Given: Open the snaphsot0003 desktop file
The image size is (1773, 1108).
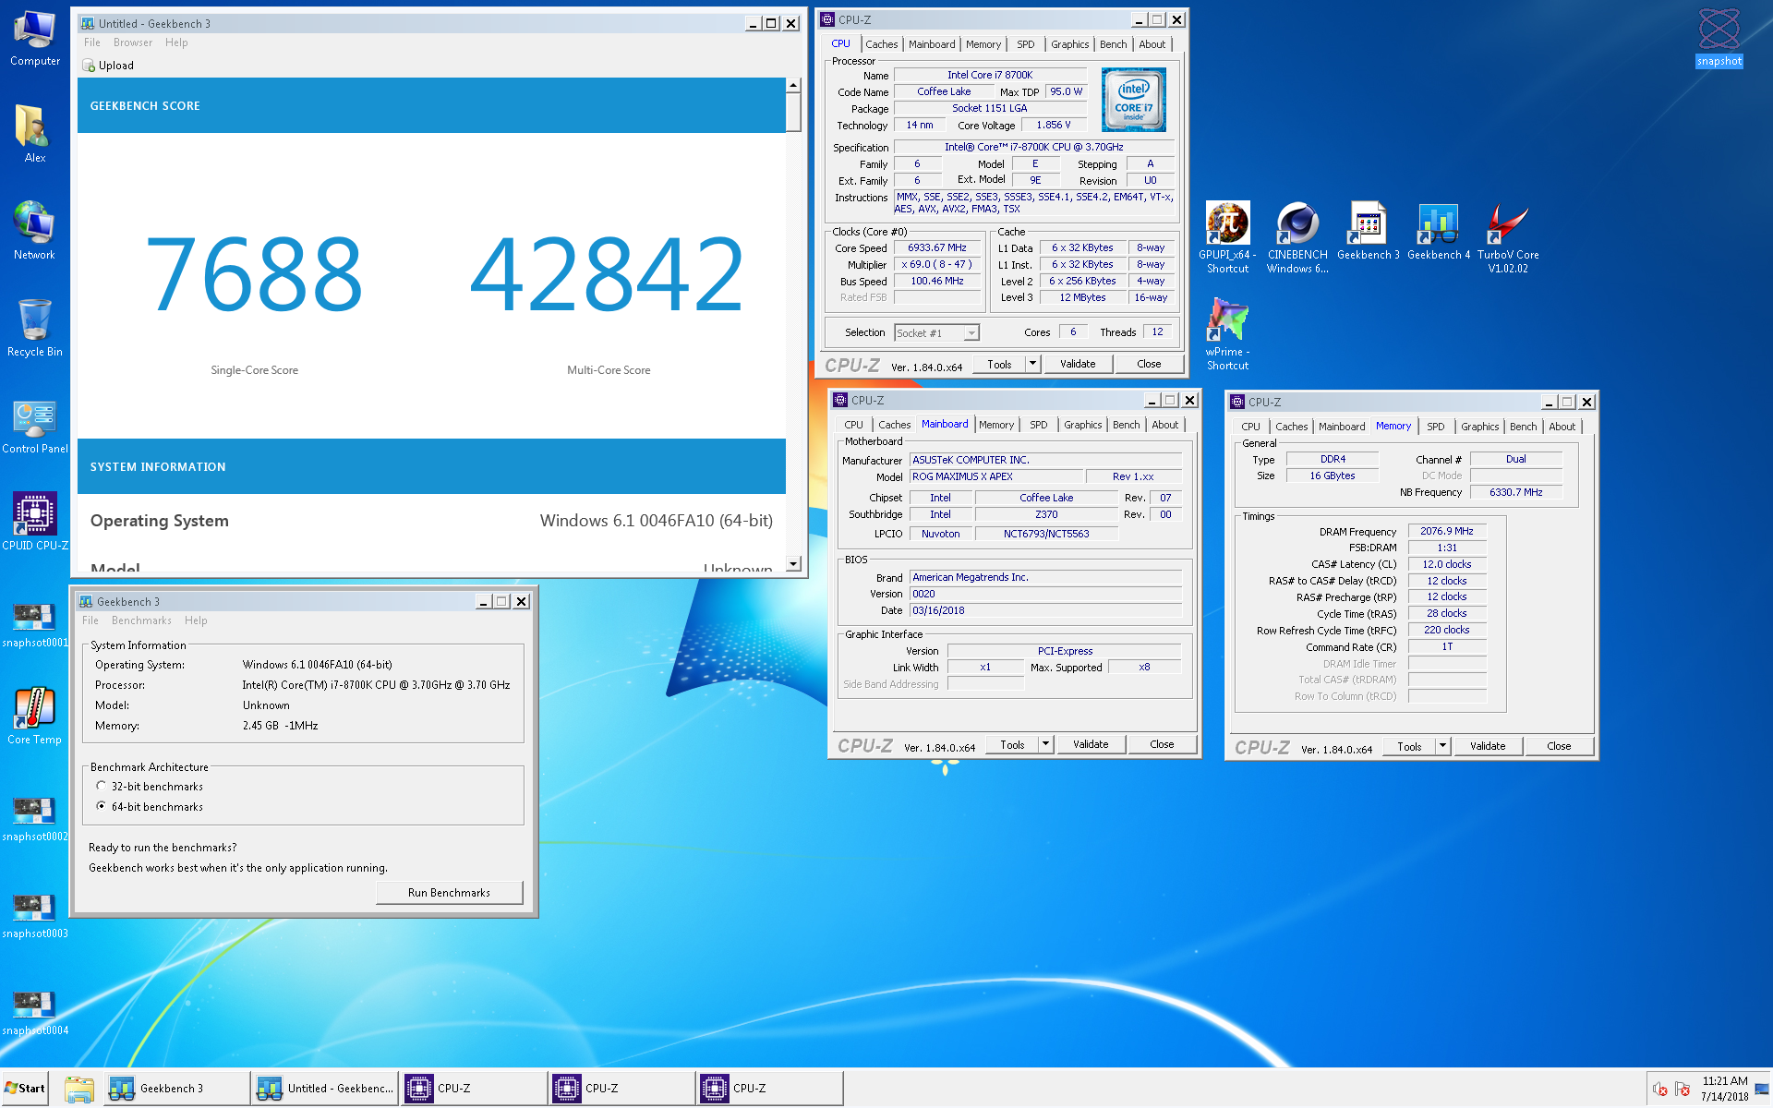Looking at the screenshot, I should (34, 915).
